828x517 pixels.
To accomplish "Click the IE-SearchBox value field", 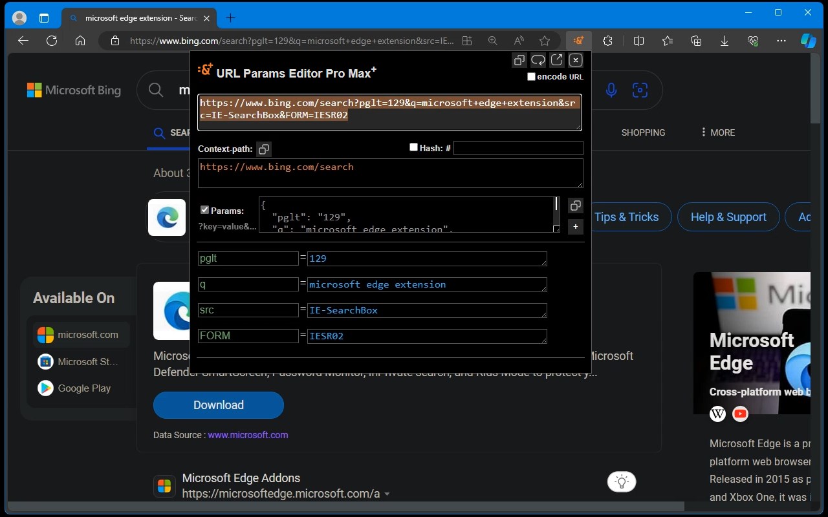I will 427,310.
